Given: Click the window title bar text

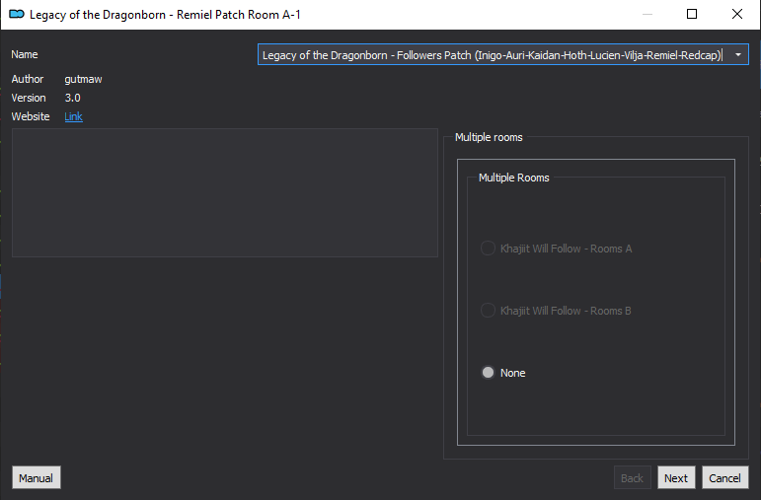Looking at the screenshot, I should [x=165, y=15].
